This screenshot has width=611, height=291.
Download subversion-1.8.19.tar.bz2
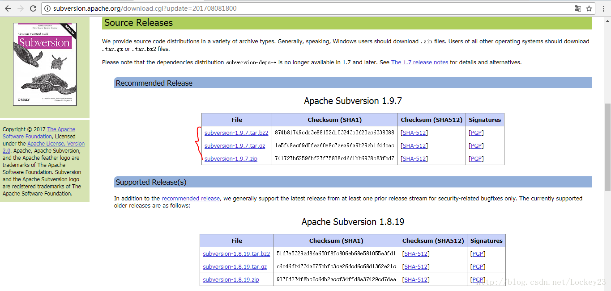[236, 254]
